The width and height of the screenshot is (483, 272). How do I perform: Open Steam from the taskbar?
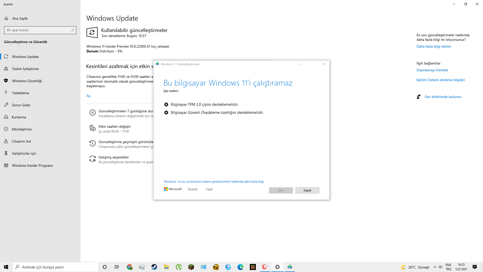click(154, 267)
